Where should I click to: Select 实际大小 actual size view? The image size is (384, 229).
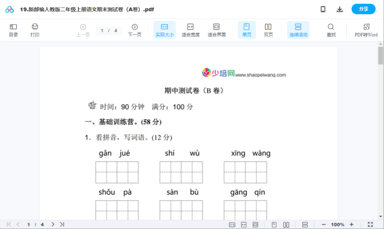coord(164,30)
